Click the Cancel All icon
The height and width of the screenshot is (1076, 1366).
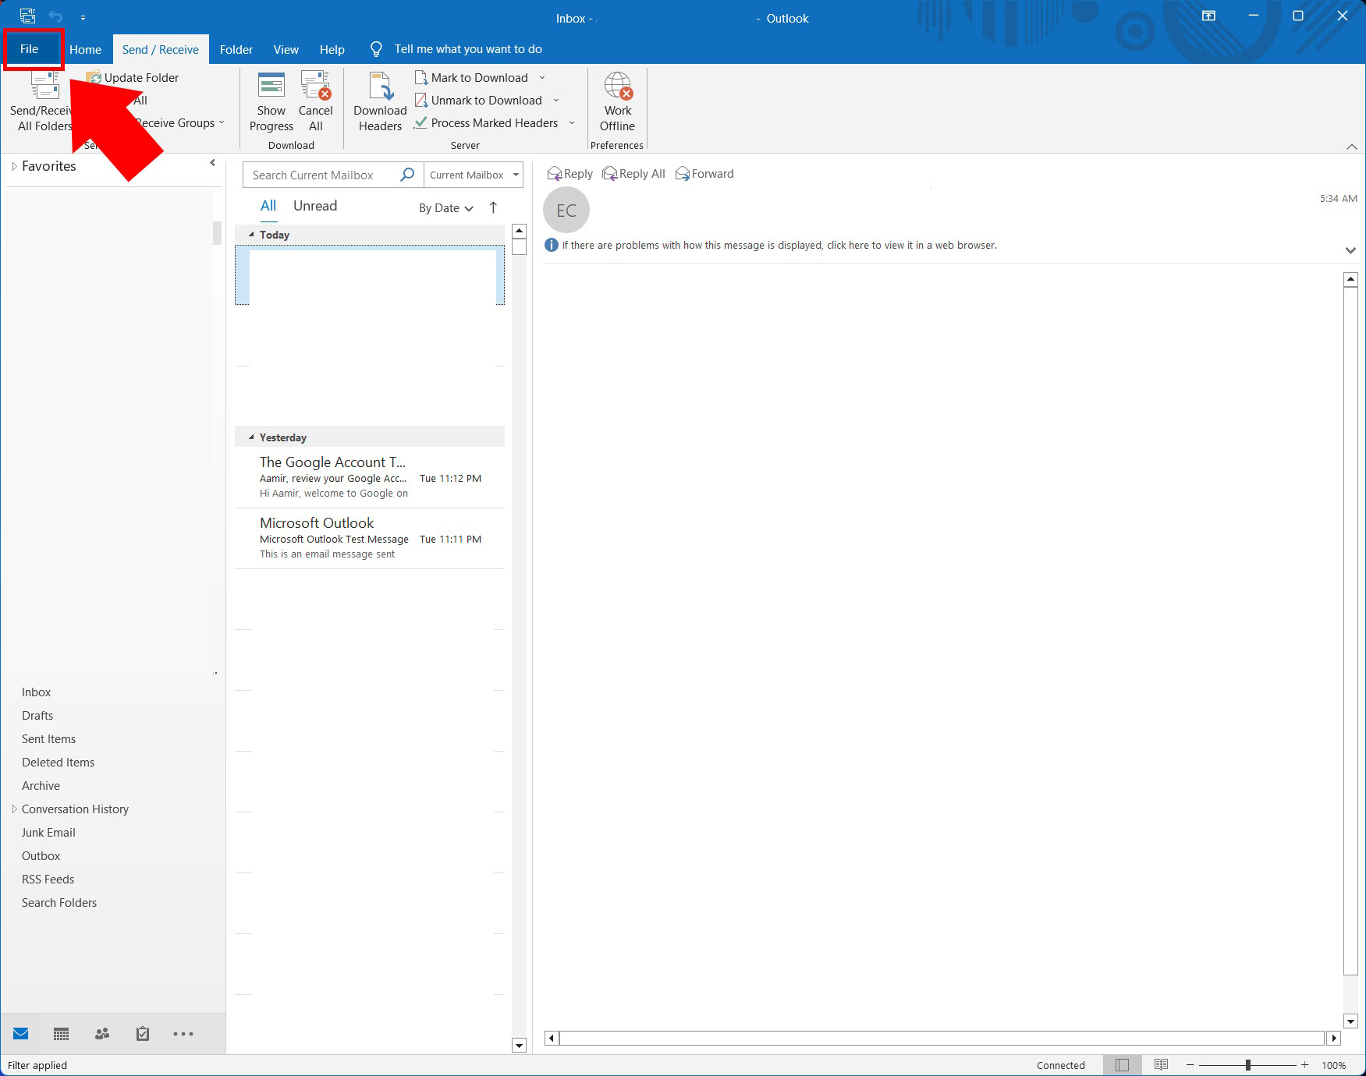[x=315, y=87]
